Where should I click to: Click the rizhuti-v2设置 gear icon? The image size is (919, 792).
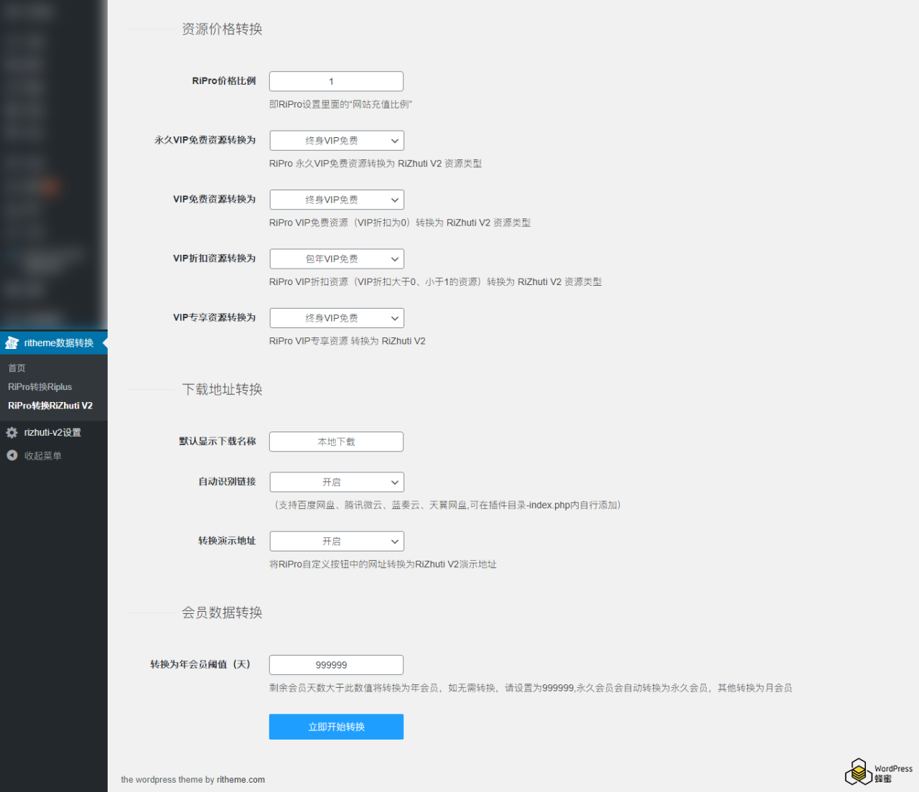point(11,432)
